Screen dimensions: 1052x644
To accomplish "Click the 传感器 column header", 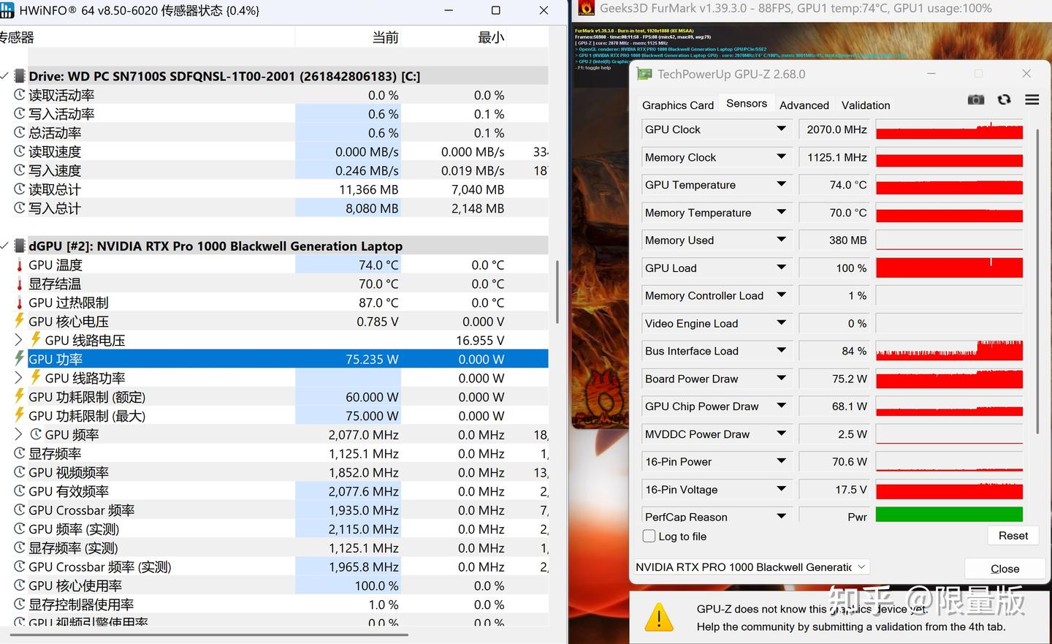I will click(x=147, y=37).
